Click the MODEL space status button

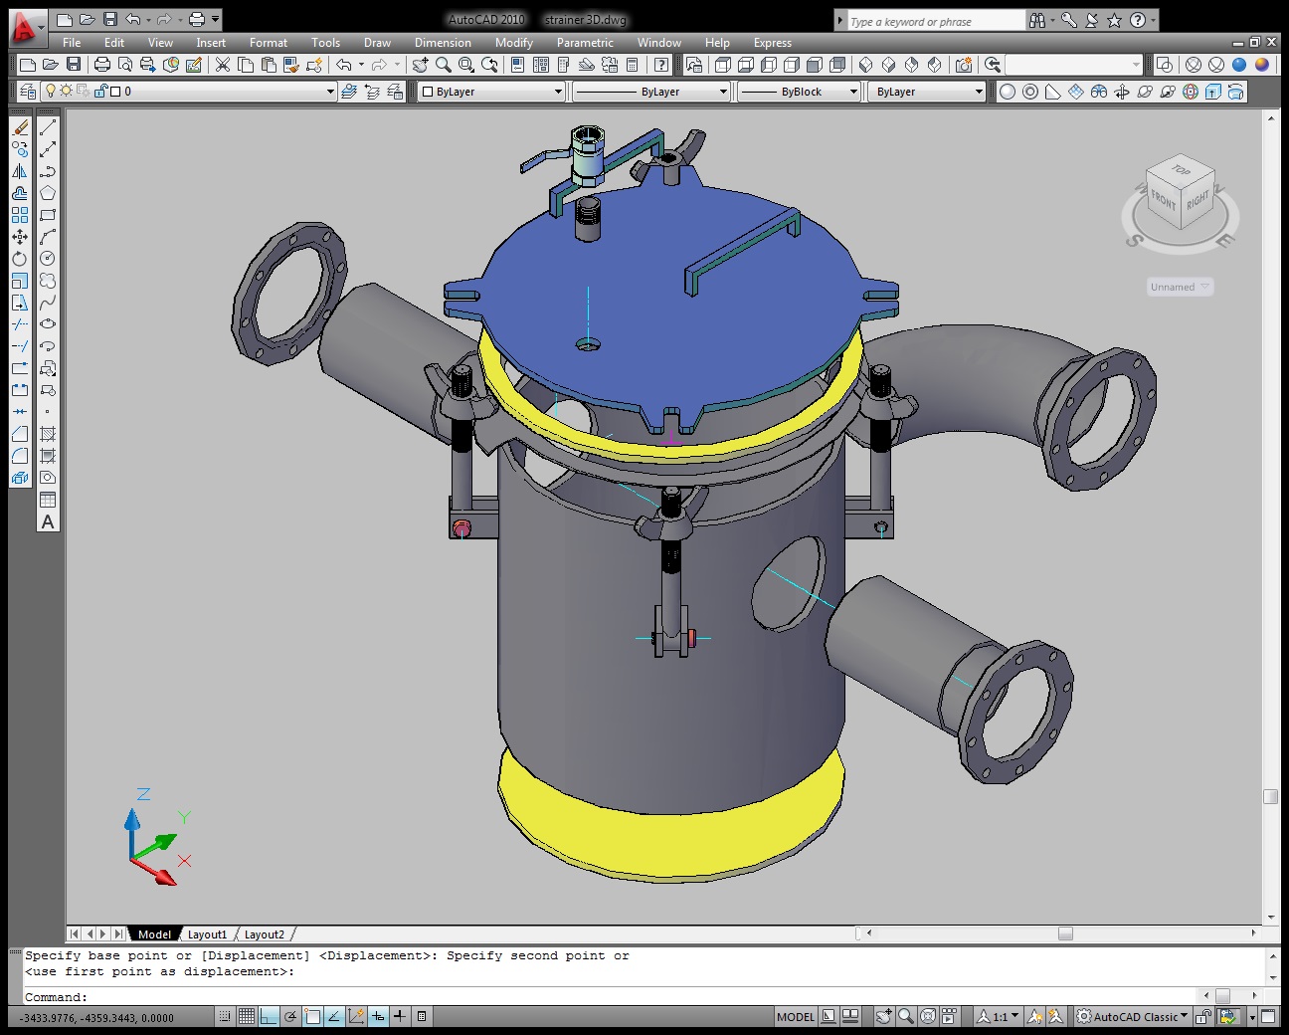click(x=795, y=1016)
